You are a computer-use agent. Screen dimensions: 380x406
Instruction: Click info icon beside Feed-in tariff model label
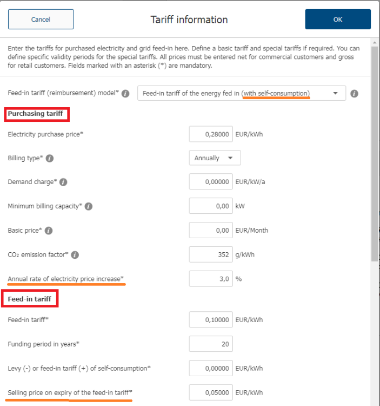click(x=125, y=94)
